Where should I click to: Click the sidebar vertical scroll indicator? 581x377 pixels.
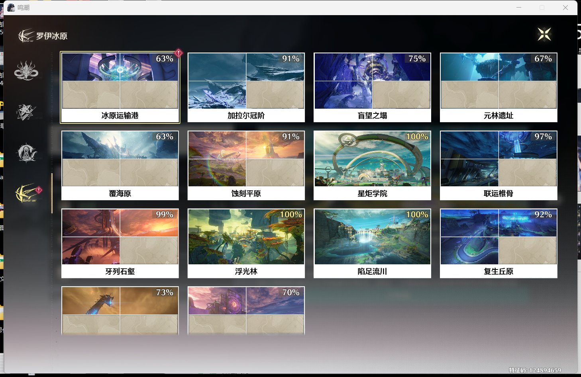point(52,193)
